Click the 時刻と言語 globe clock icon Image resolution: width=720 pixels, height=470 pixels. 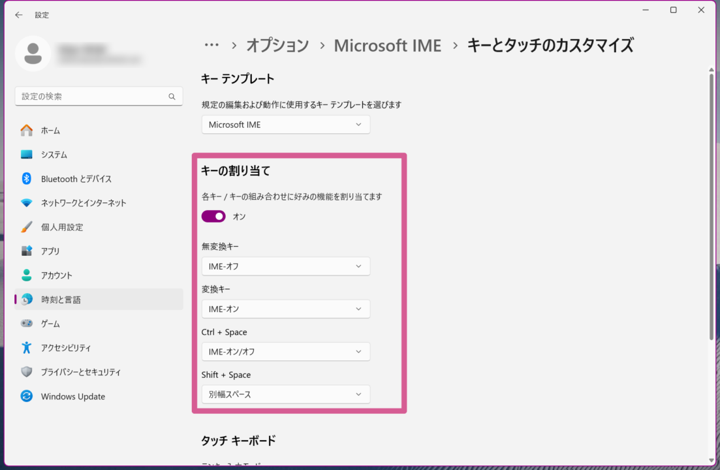point(27,299)
